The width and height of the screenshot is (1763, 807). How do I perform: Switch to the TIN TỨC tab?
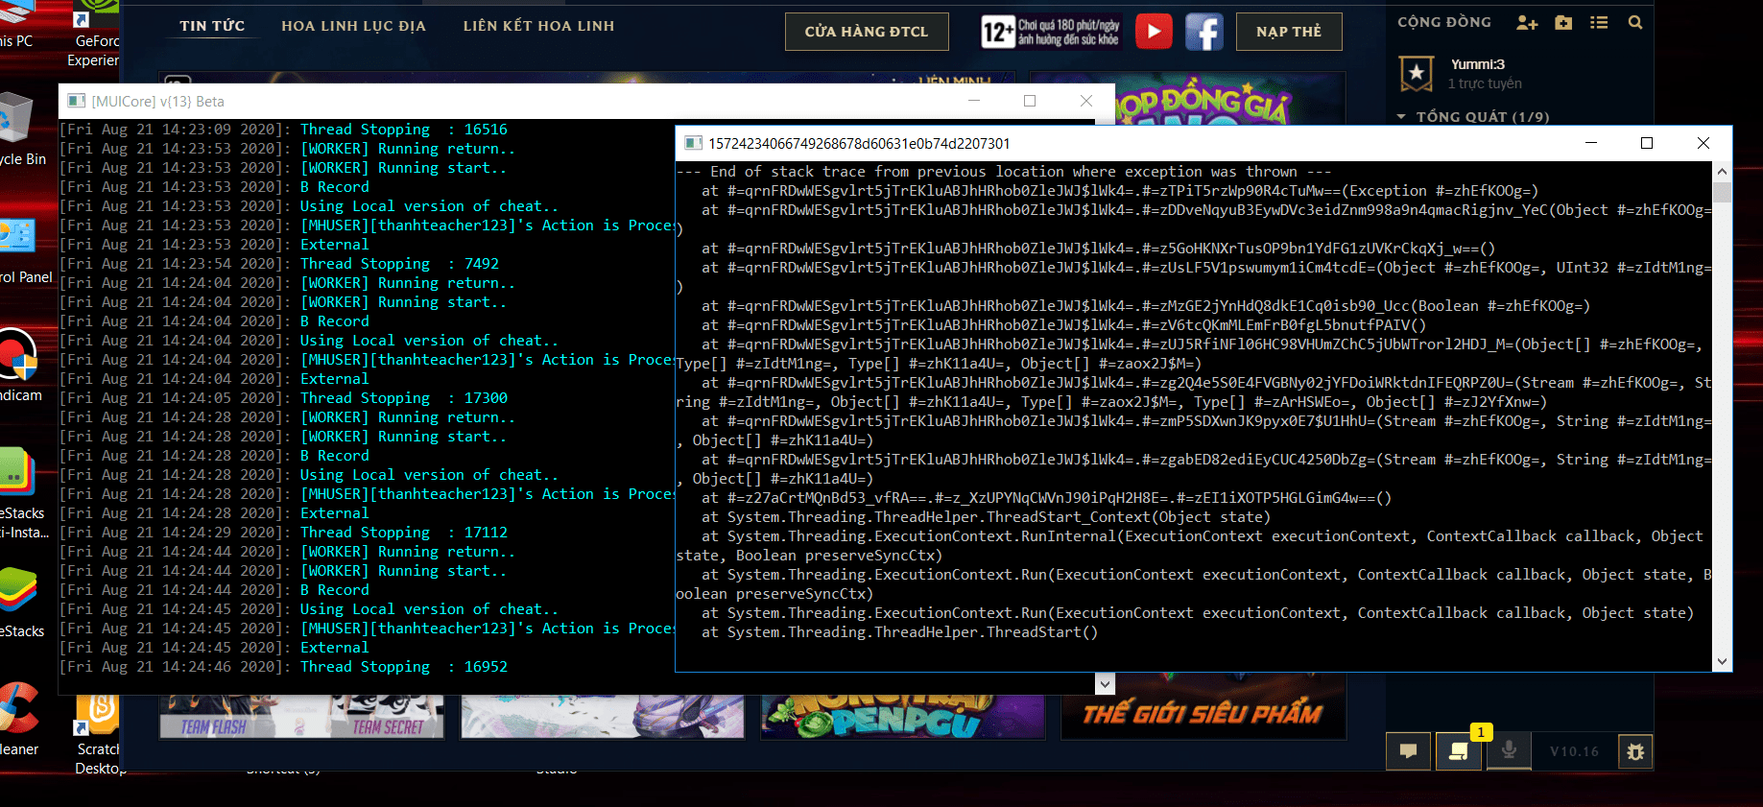point(212,26)
